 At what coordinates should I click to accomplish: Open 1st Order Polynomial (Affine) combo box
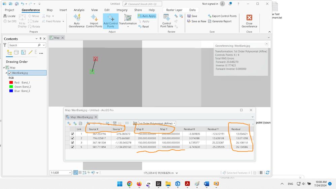(157, 123)
